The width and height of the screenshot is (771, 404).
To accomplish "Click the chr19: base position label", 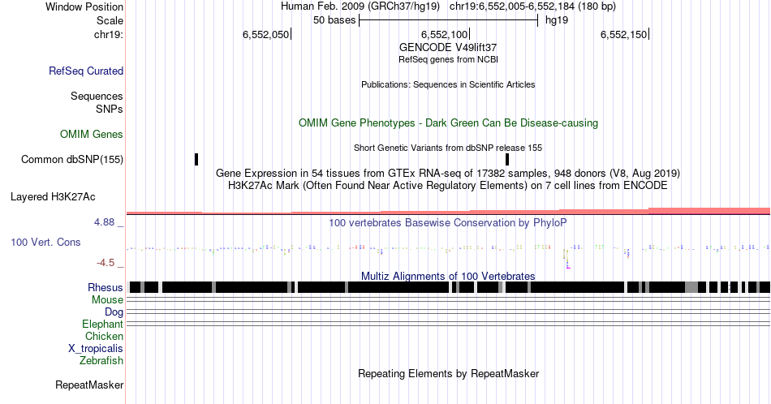I will click(108, 34).
